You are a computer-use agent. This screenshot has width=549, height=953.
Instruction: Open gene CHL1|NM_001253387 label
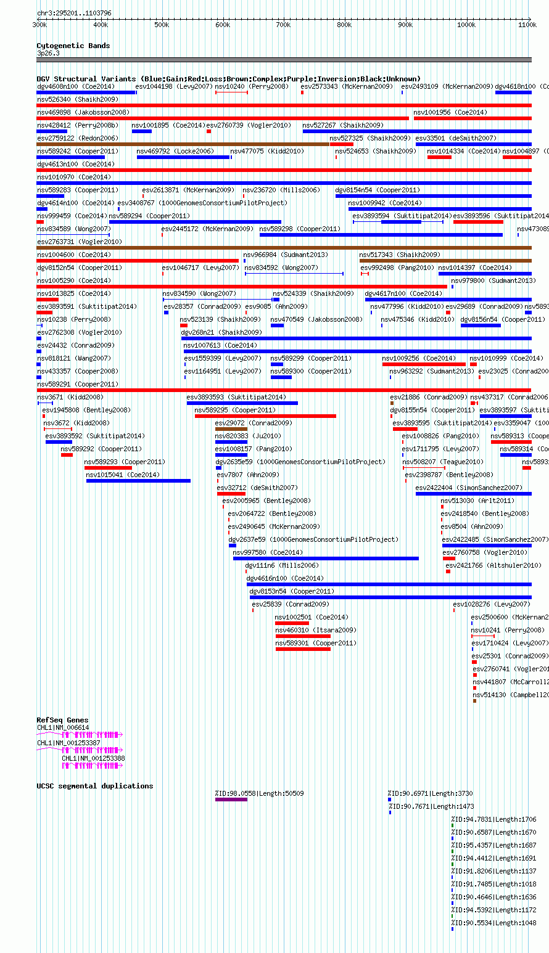pyautogui.click(x=68, y=743)
